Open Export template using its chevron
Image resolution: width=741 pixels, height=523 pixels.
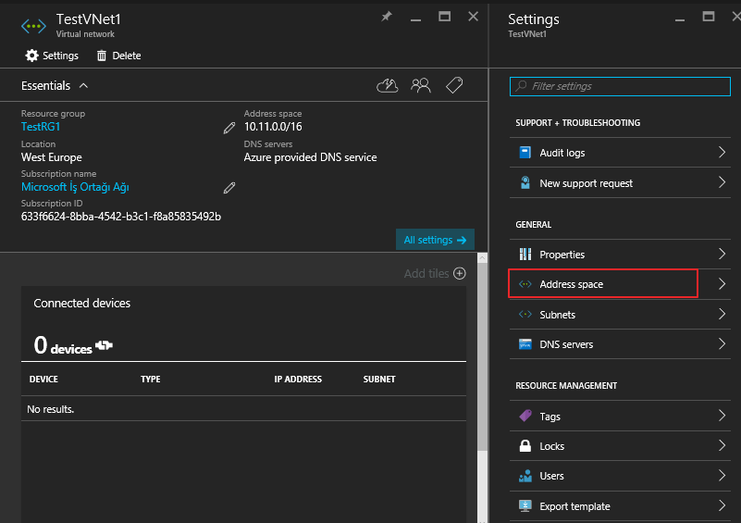click(x=722, y=506)
